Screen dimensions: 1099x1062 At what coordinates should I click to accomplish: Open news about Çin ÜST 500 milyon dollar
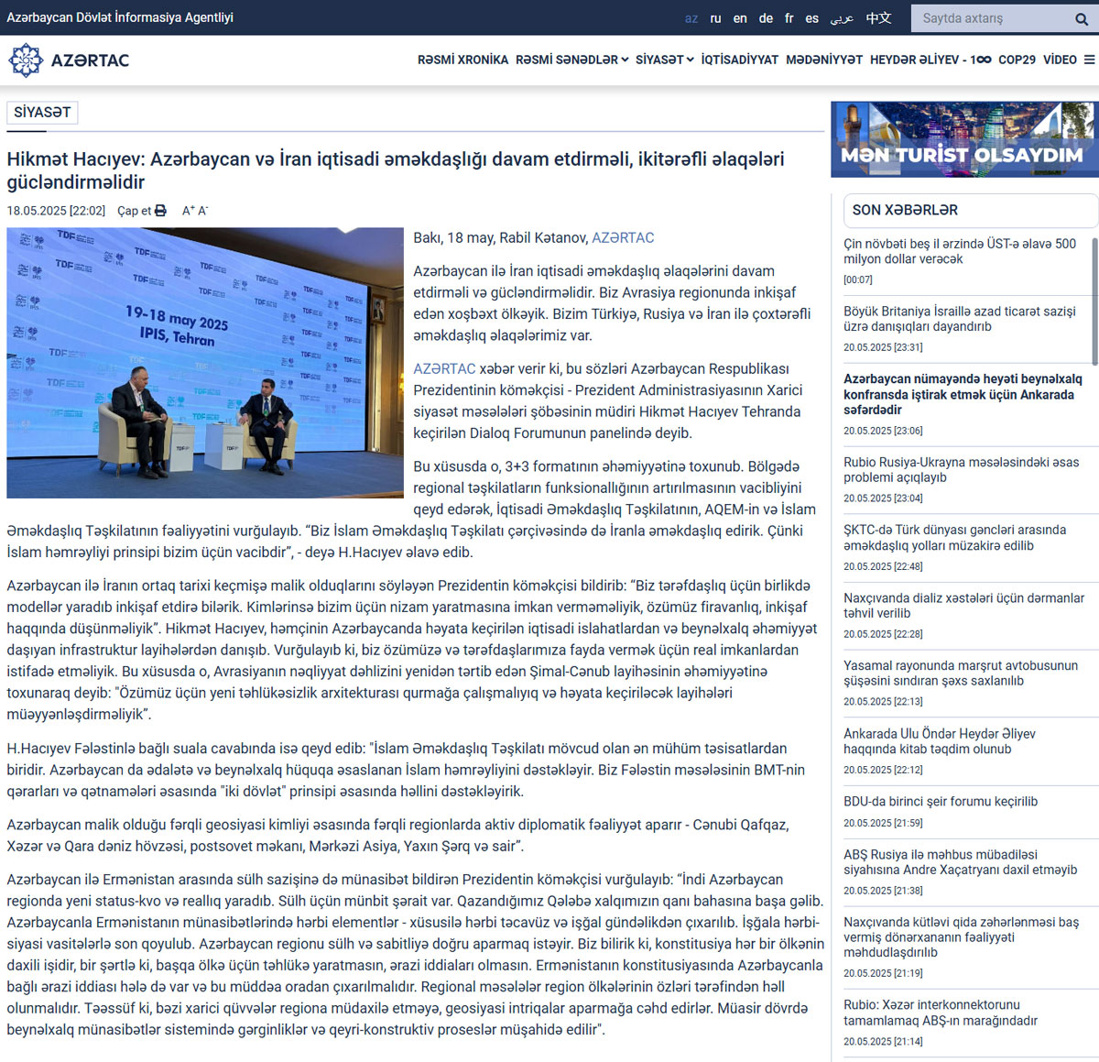coord(960,251)
